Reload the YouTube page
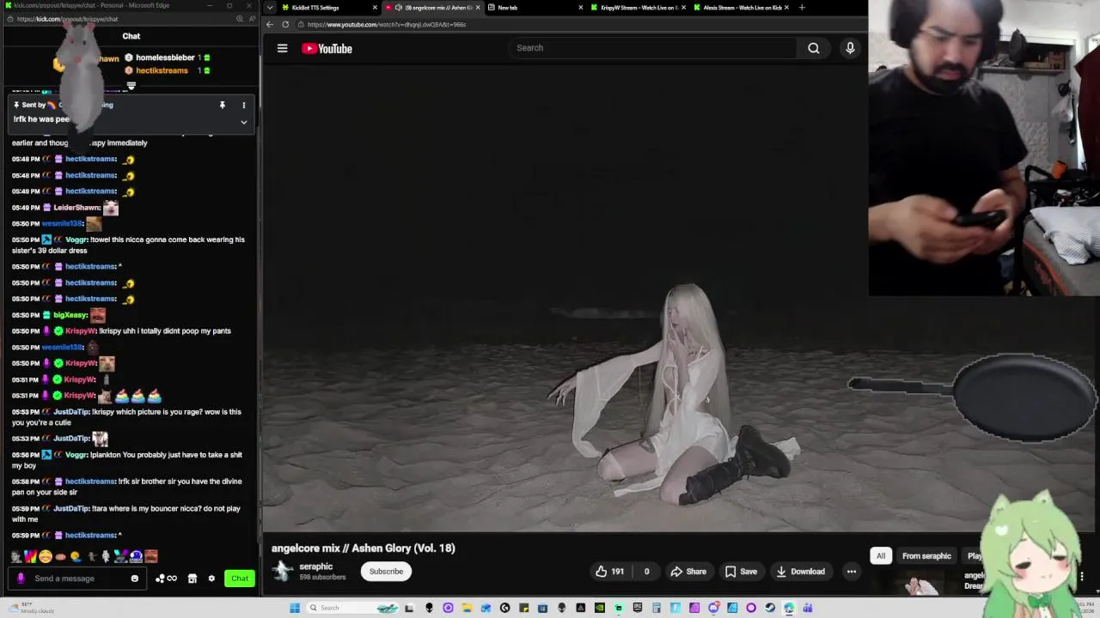The width and height of the screenshot is (1100, 618). pos(285,24)
